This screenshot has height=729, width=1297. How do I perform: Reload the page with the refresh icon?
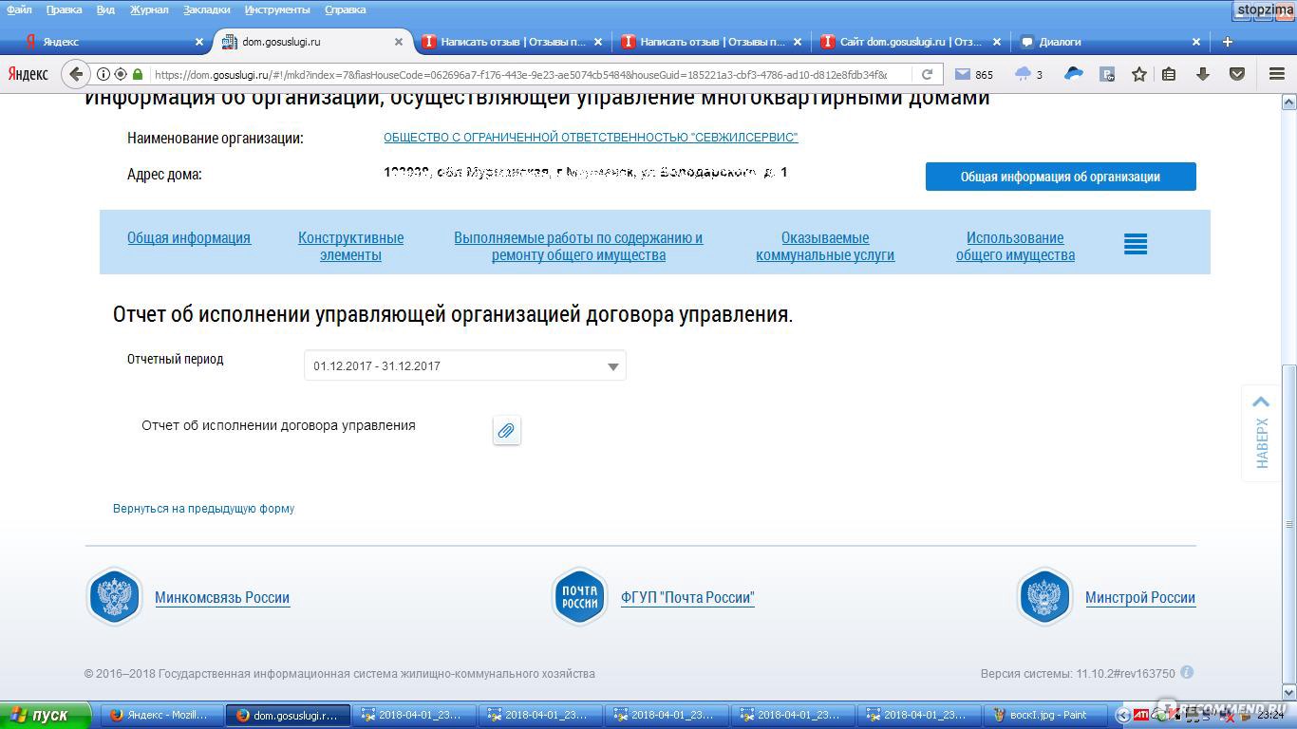click(927, 74)
